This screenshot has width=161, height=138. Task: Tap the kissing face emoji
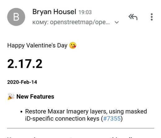tap(73, 45)
